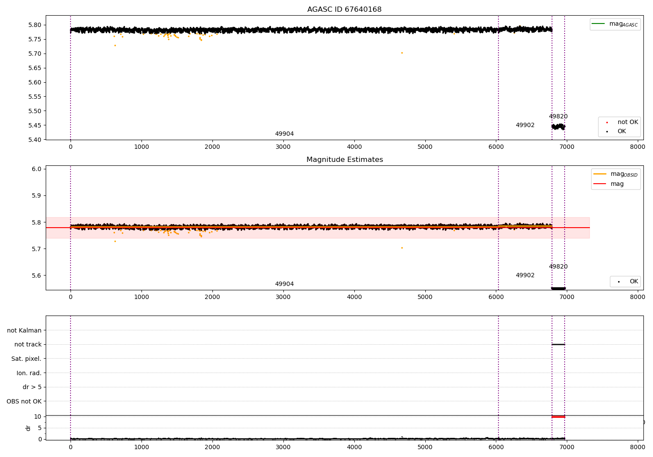Image resolution: width=653 pixels, height=457 pixels.
Task: Click low data cluster near 5.45 in top plot
Action: click(x=558, y=127)
